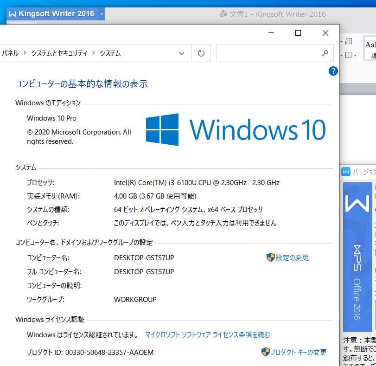Click the document icon beside 文書1 title

tap(223, 13)
